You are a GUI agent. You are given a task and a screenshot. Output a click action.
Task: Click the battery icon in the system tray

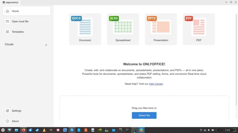[213, 130]
